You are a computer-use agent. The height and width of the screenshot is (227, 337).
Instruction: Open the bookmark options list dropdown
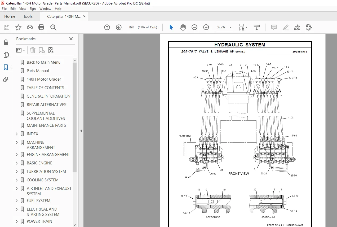20,50
